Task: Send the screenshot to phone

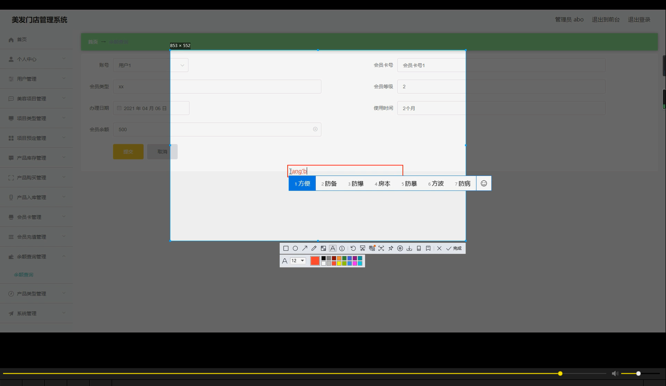Action: tap(419, 248)
